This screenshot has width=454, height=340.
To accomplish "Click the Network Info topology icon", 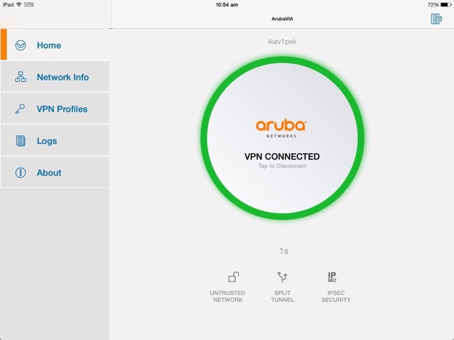I will point(20,77).
